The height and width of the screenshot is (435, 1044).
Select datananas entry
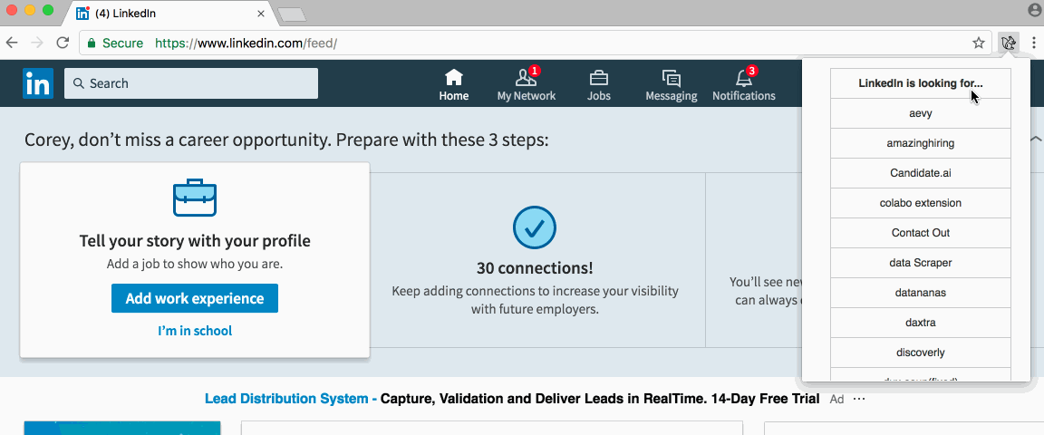pyautogui.click(x=920, y=293)
